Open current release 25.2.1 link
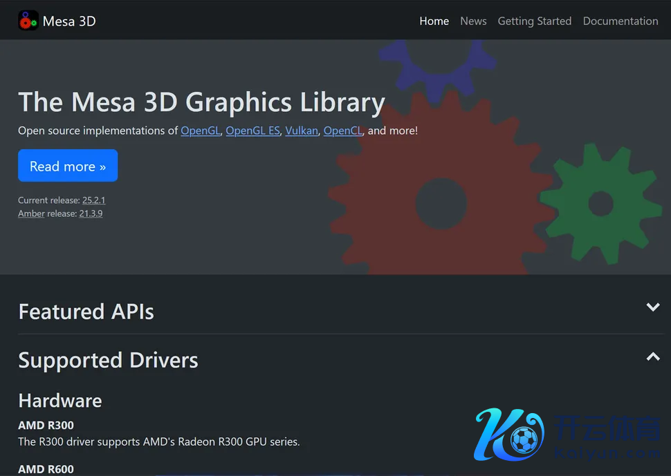The image size is (671, 476). click(93, 200)
